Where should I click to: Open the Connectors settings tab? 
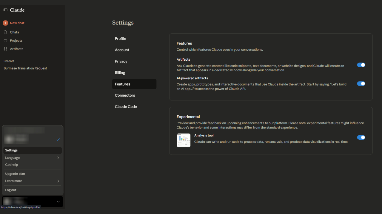click(x=125, y=95)
